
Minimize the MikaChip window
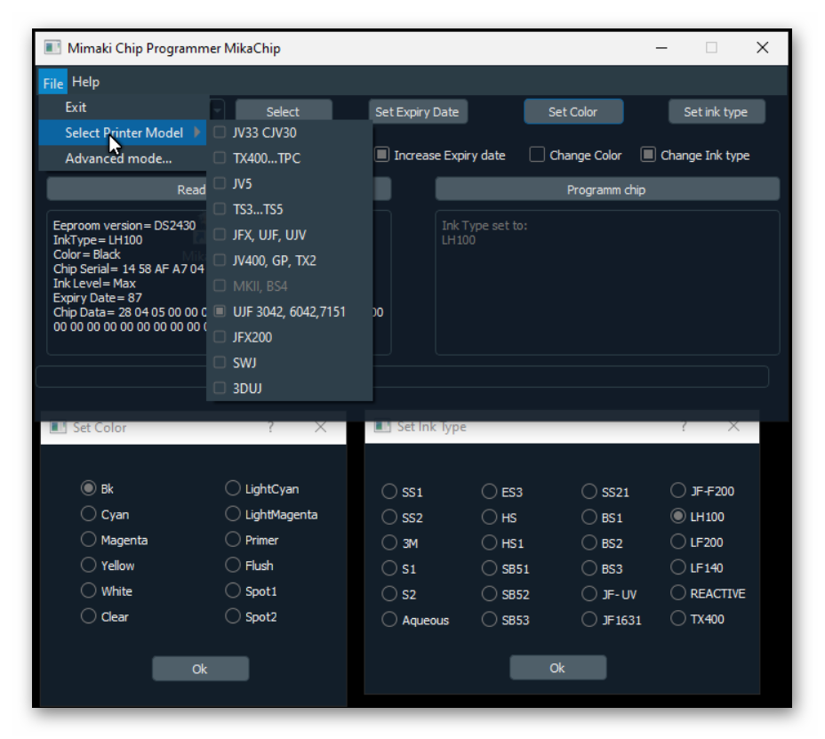(x=661, y=48)
